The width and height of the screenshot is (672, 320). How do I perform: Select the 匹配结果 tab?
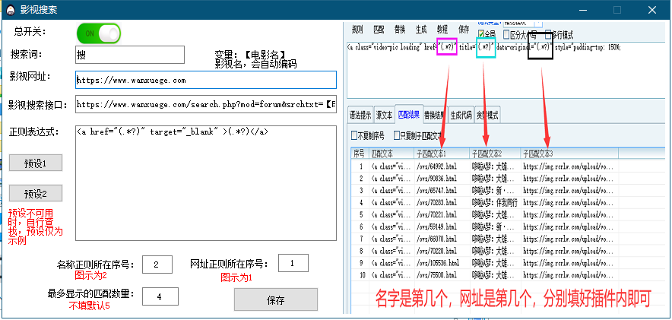pyautogui.click(x=409, y=114)
